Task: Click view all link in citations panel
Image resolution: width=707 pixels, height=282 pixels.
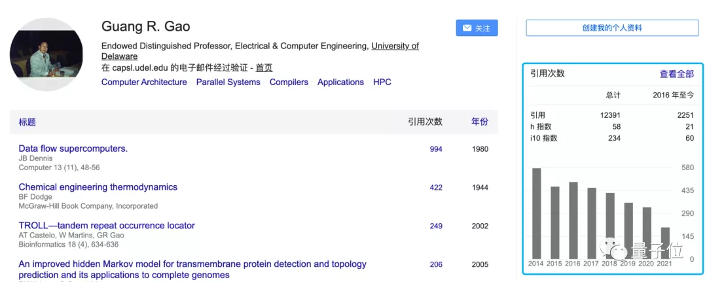Action: [676, 74]
